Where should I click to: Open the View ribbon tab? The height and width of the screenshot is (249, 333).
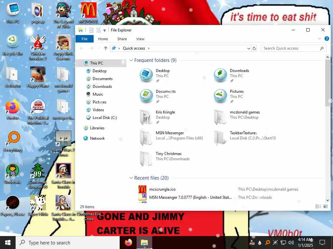point(140,39)
